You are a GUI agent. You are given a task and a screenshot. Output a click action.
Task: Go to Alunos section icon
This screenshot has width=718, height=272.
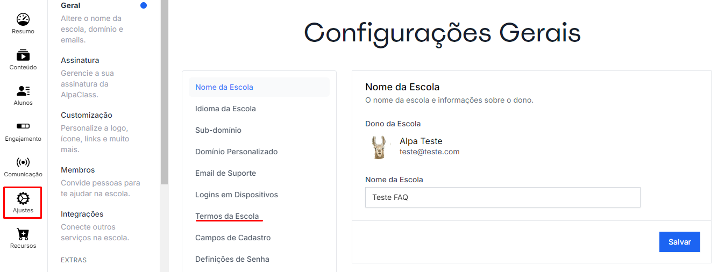click(x=23, y=91)
